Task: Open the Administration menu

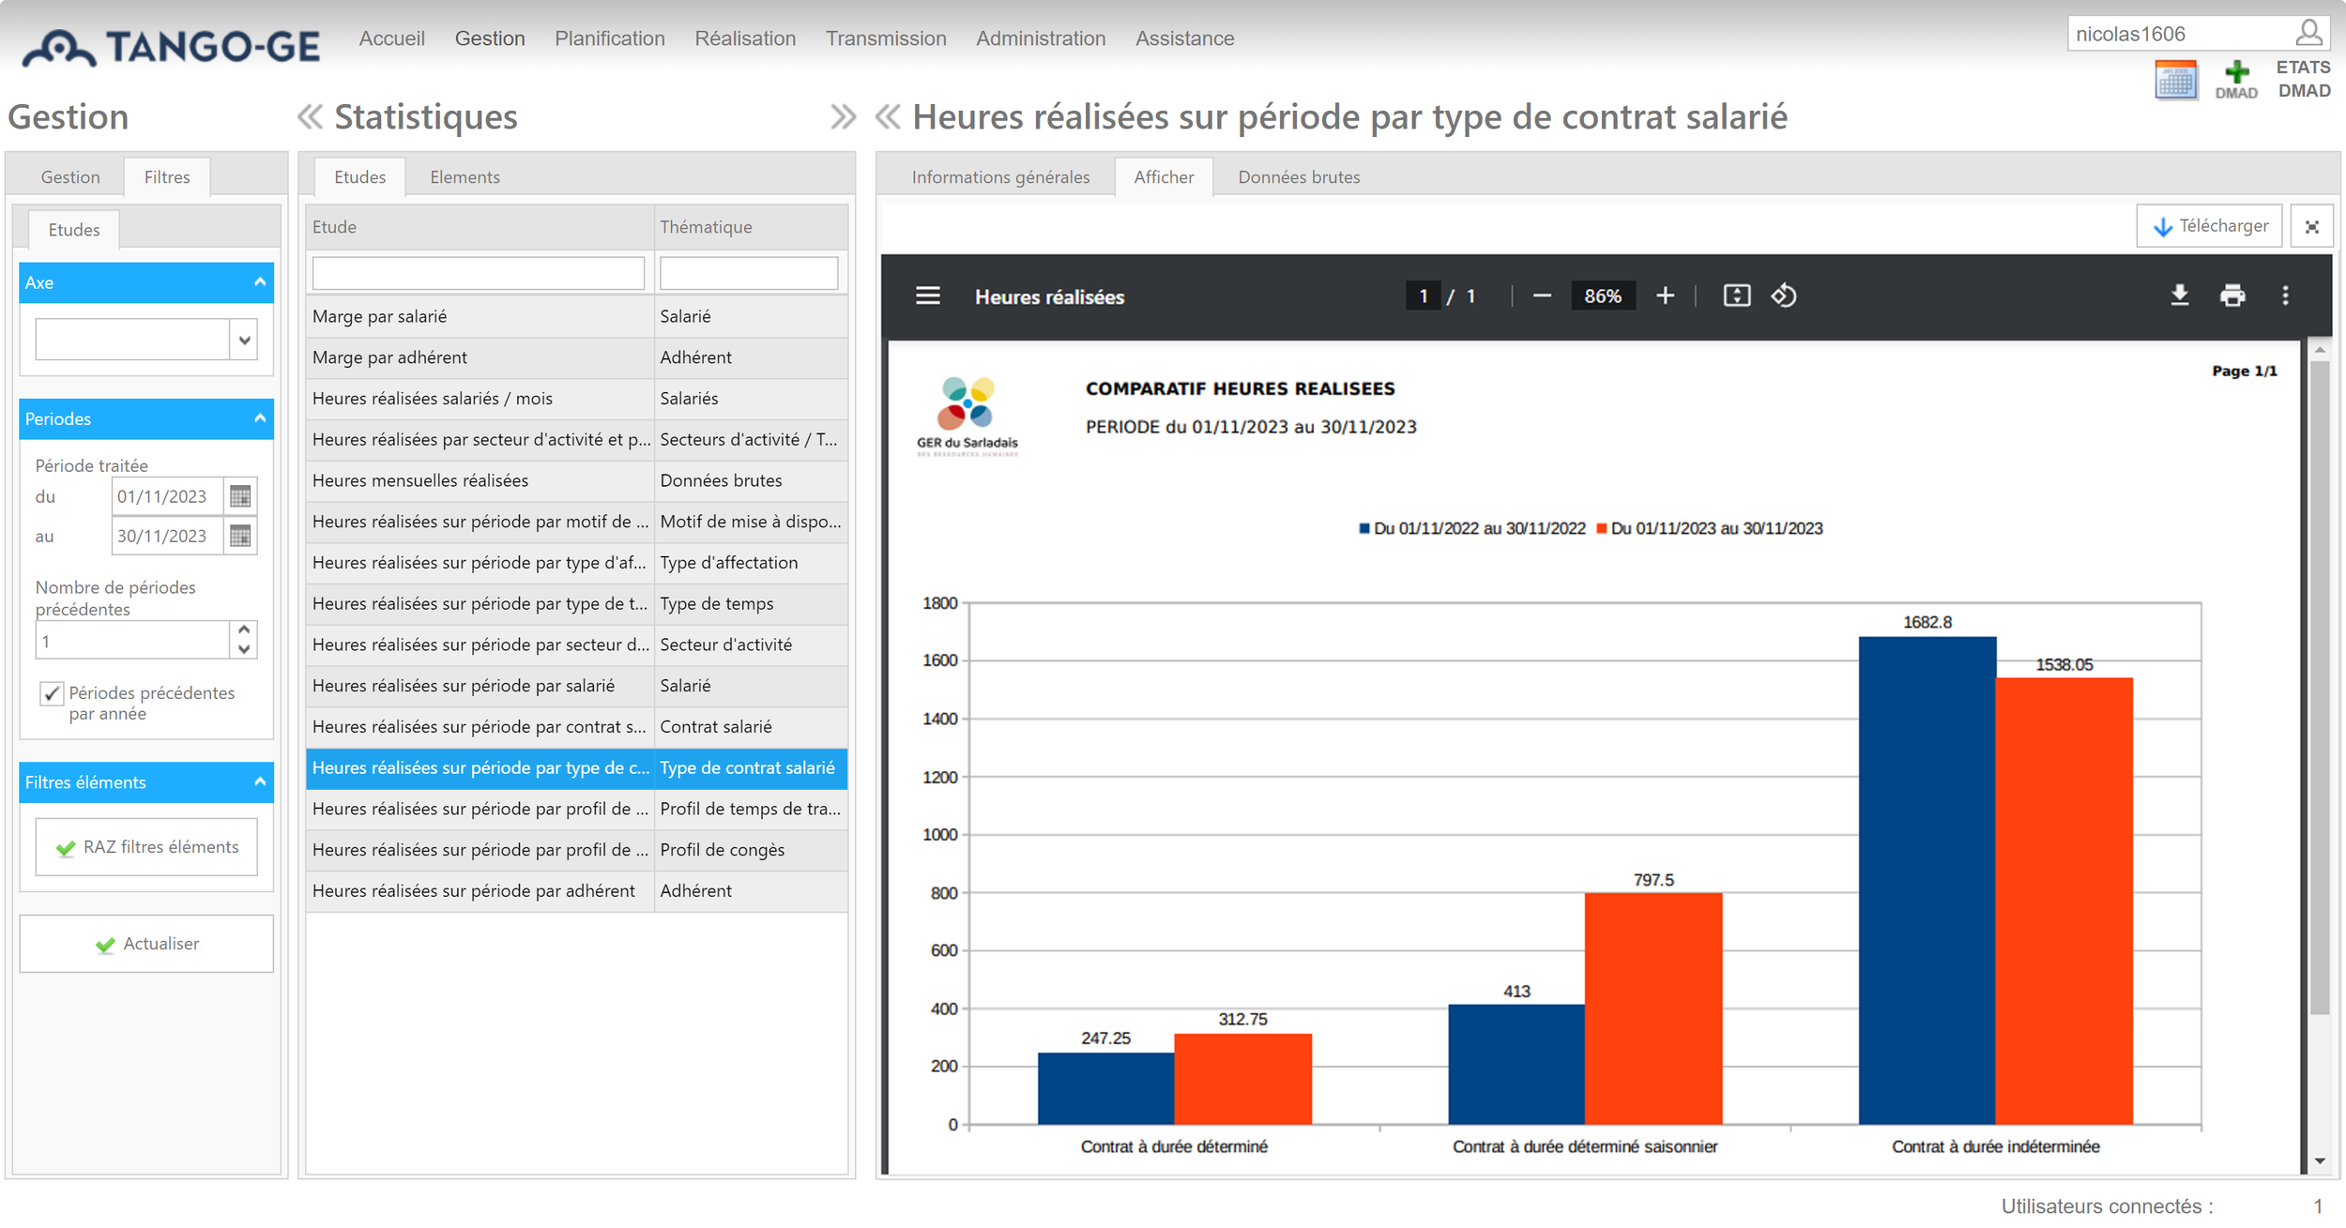Action: [x=1041, y=38]
